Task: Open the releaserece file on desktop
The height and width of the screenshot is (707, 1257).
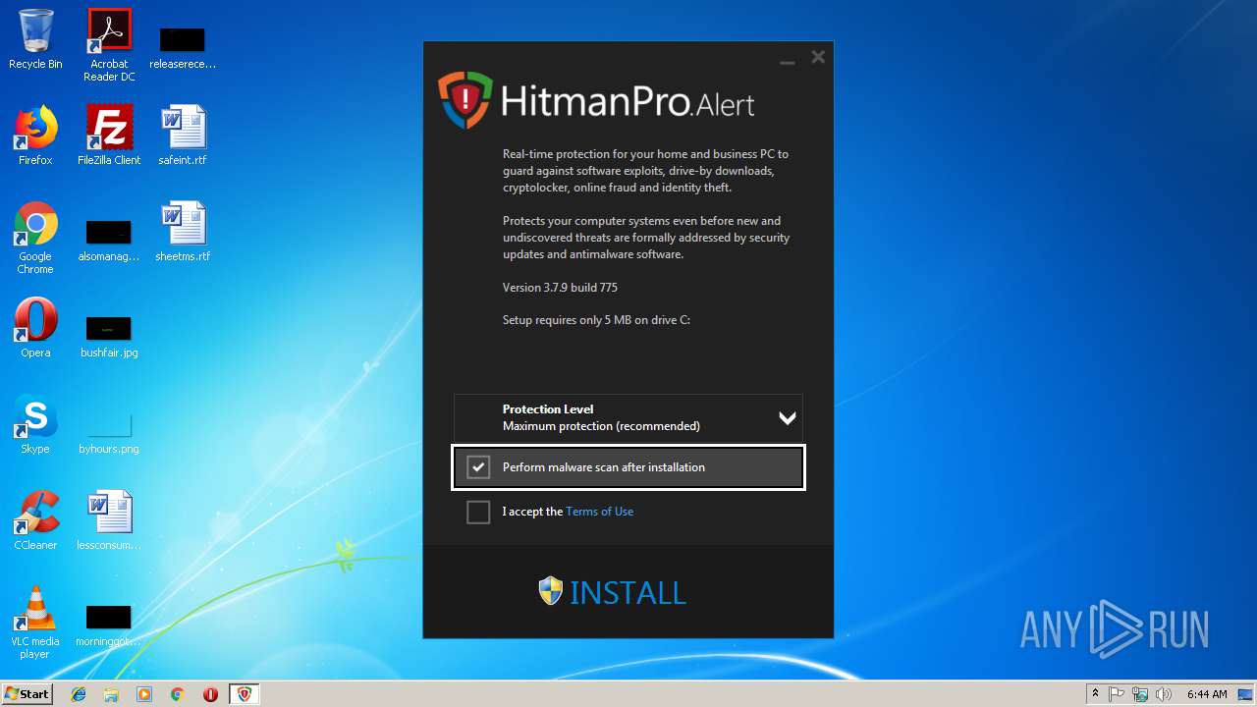Action: [x=183, y=45]
